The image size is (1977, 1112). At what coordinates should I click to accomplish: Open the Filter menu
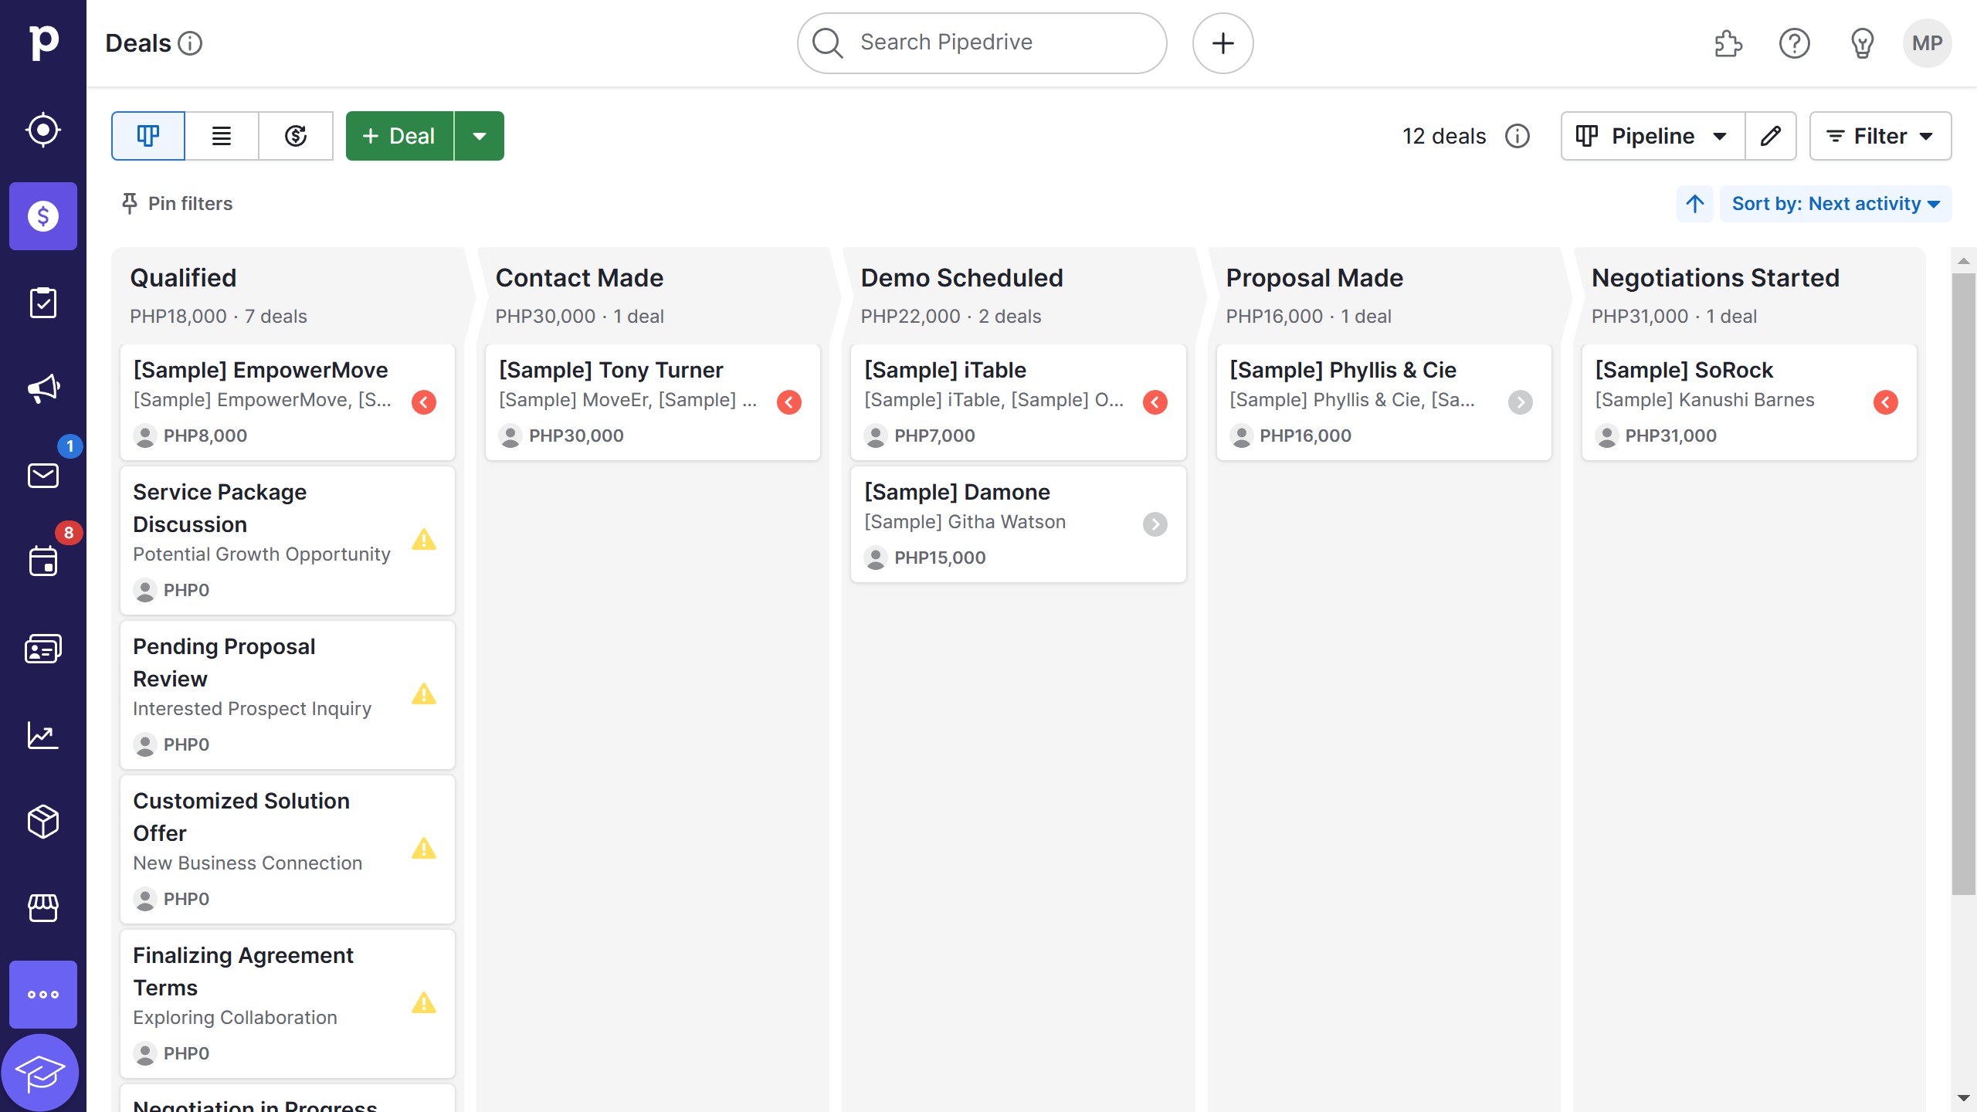tap(1880, 136)
